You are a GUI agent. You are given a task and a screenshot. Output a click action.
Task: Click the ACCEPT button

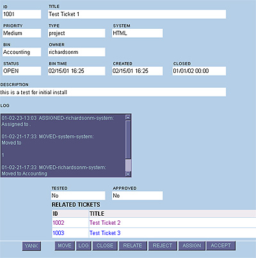coord(221,246)
